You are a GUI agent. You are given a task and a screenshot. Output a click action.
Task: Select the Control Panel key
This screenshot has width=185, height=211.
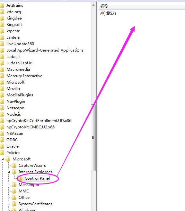tap(37, 178)
